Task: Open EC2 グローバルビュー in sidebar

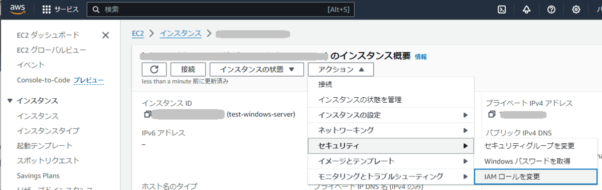Action: click(x=51, y=50)
